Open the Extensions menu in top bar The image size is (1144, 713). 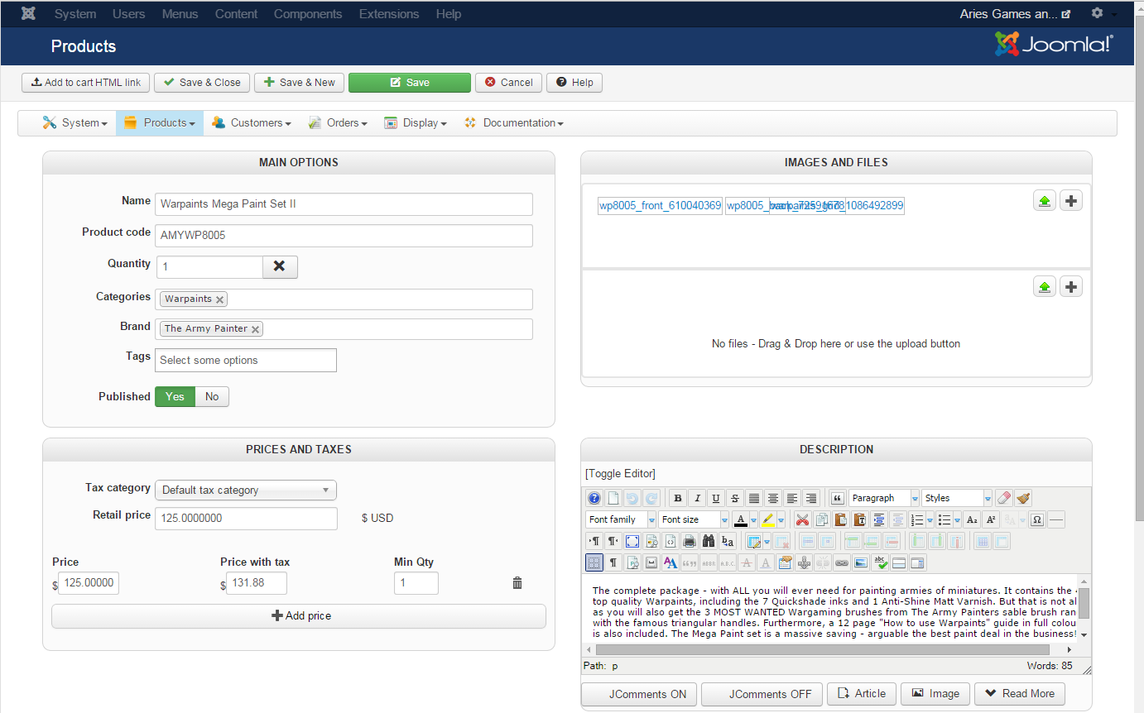[389, 14]
